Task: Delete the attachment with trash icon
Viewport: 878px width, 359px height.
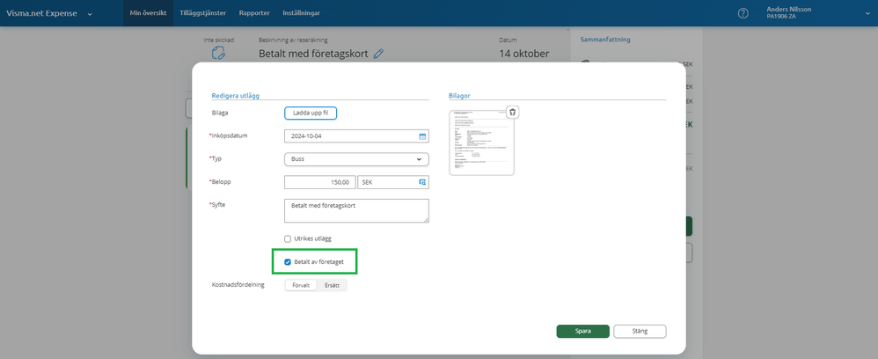Action: pyautogui.click(x=513, y=113)
